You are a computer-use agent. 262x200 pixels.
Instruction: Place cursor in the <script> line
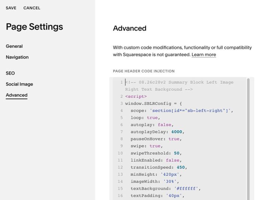(136, 96)
